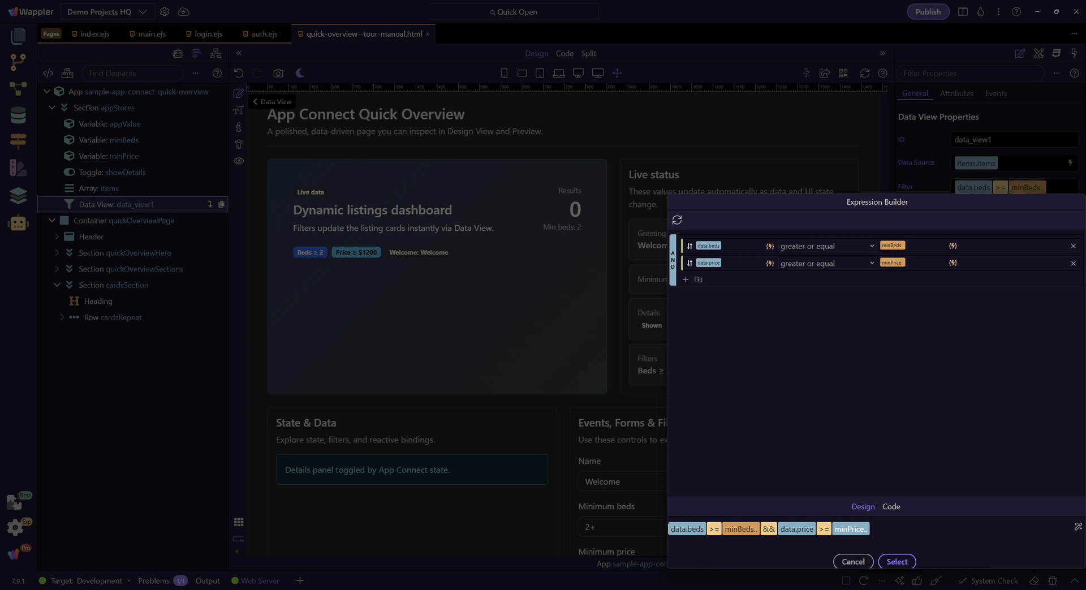Collapse the Section cardsSection tree node
This screenshot has width=1086, height=590.
pos(57,285)
